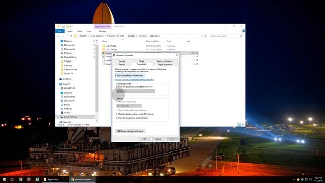Toggle Run in 640 x 480 resolution

[x=117, y=110]
